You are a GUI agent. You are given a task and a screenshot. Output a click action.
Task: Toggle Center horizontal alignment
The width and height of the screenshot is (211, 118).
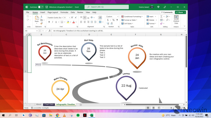pos(85,22)
